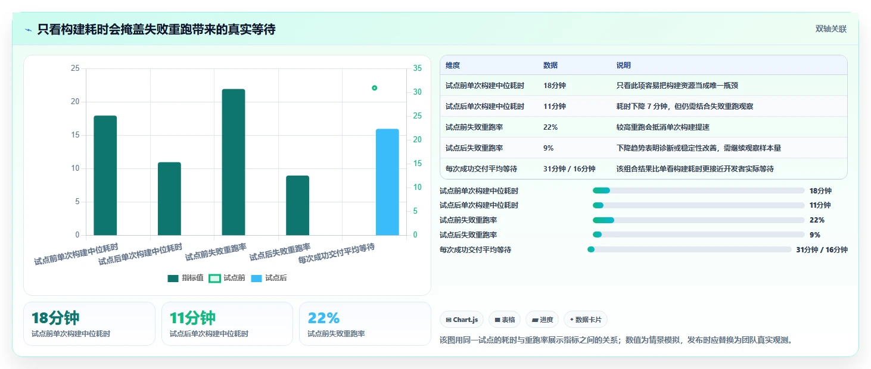Viewport: 871px width, 369px height.
Task: Click the 试点后失败重跑率 progress row label
Action: click(468, 235)
